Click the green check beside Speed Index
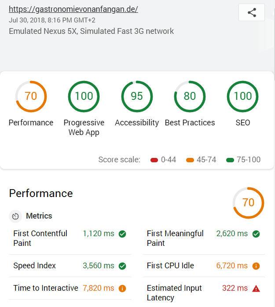This screenshot has width=275, height=307. [122, 266]
